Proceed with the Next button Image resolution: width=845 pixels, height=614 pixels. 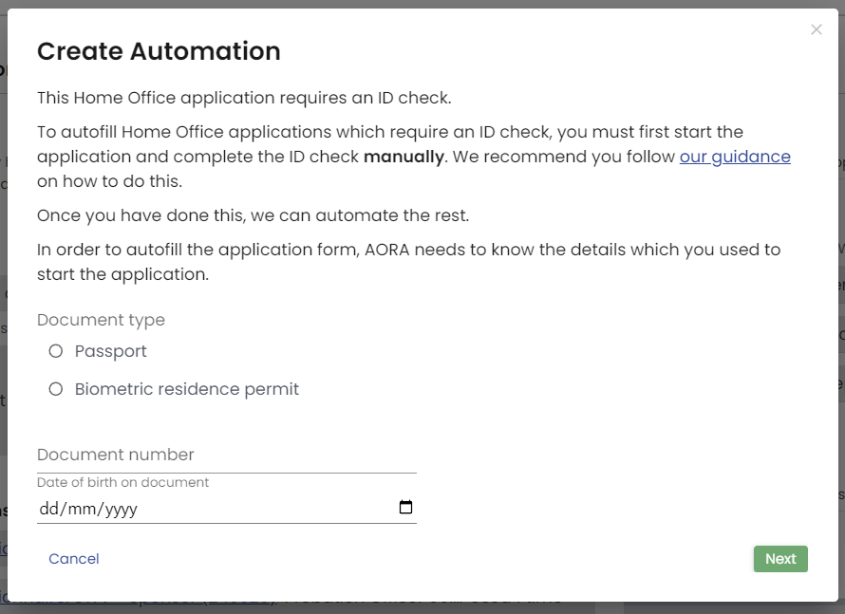coord(780,559)
